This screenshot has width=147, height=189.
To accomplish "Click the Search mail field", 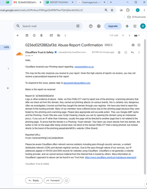I will click(48, 26).
